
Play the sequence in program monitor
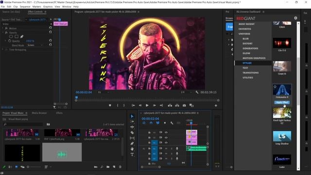pyautogui.click(x=147, y=105)
